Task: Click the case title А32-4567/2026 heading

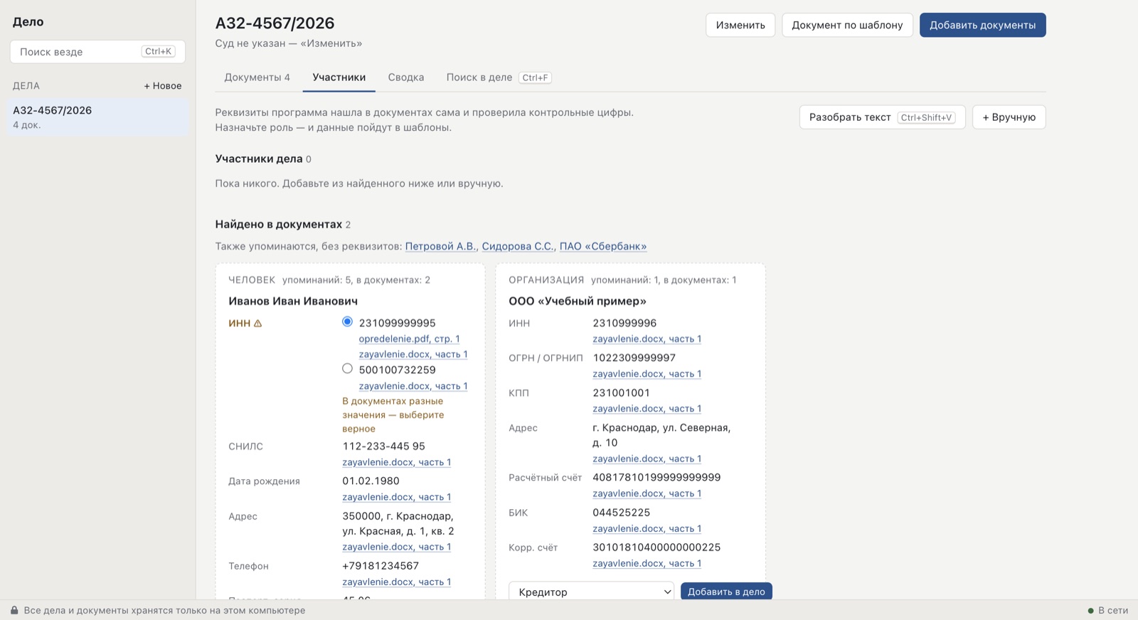Action: (275, 23)
